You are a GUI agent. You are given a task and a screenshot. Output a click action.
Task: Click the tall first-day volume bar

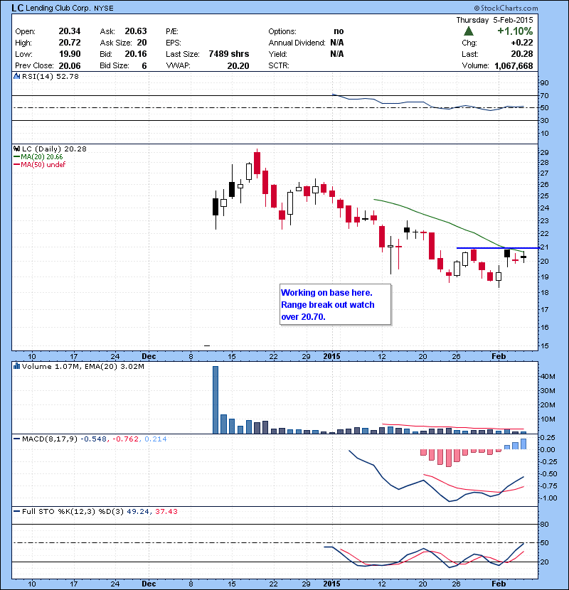pos(216,400)
